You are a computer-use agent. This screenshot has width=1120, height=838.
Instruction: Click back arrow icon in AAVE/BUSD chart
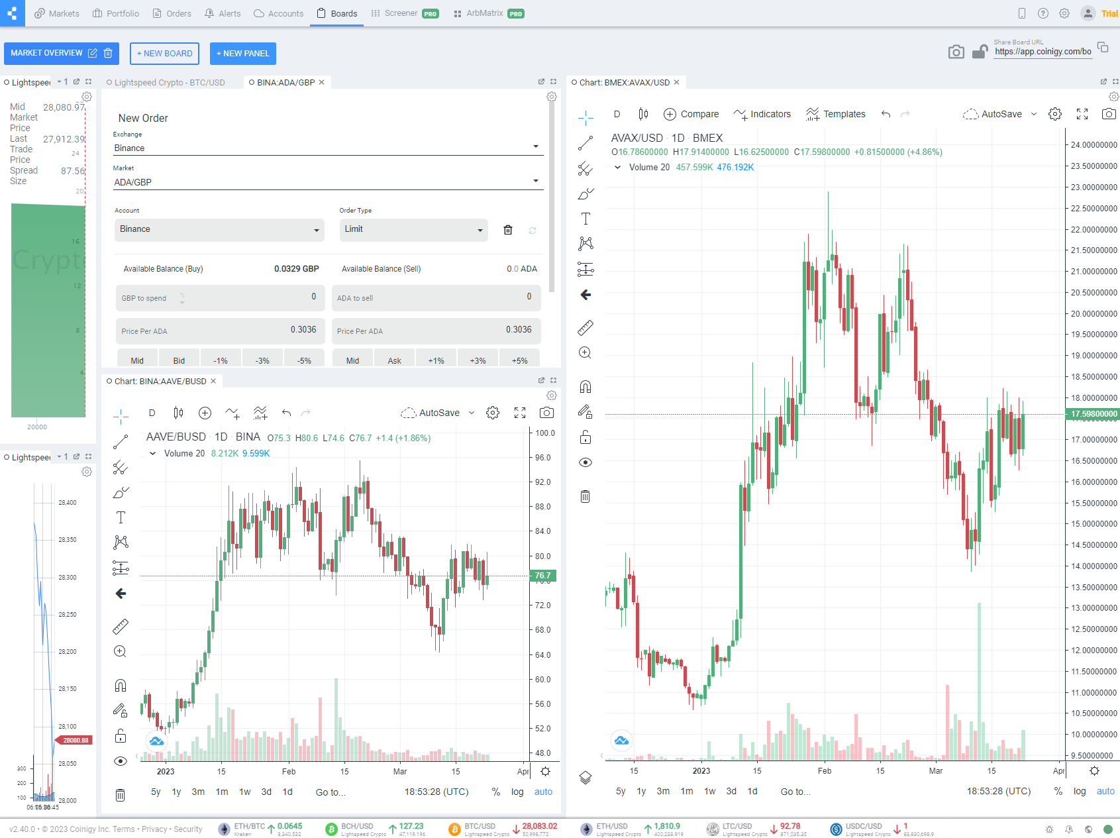[x=121, y=594]
